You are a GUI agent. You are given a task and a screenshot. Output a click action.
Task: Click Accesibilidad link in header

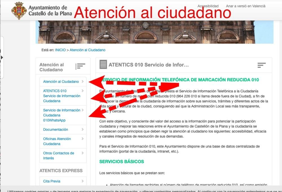[208, 6]
